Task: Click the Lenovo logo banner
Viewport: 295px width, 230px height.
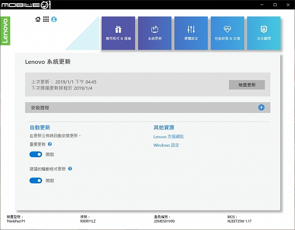Action: (5, 31)
